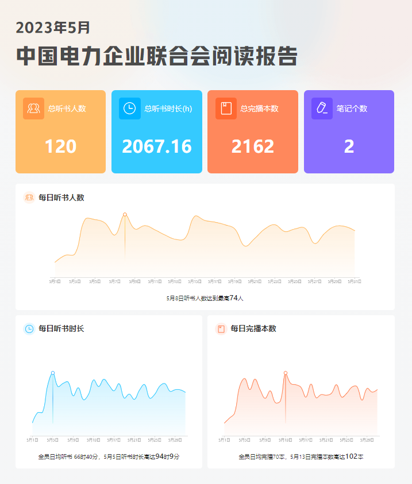Select the value 2162 in 总完播本数 card
412x484 pixels.
253,146
